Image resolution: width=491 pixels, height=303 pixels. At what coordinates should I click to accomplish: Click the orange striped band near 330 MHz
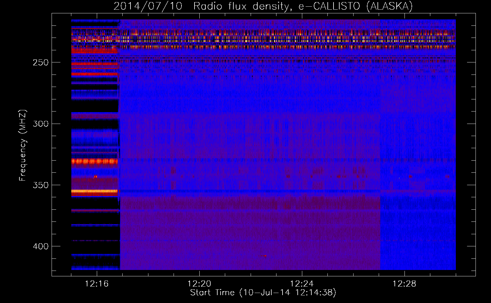94,161
